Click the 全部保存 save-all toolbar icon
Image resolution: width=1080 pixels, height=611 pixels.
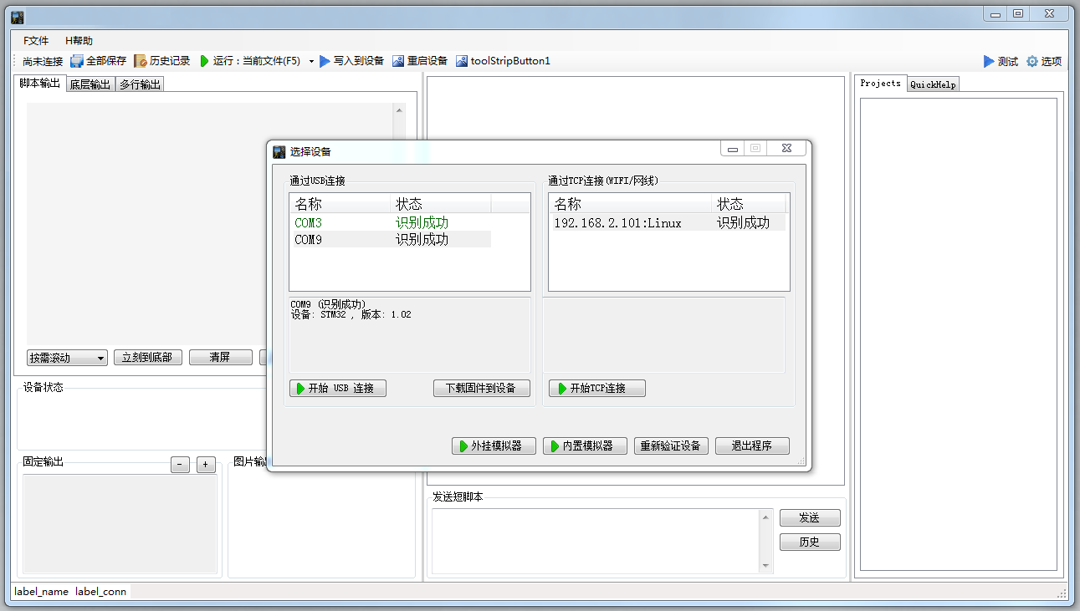tap(77, 61)
